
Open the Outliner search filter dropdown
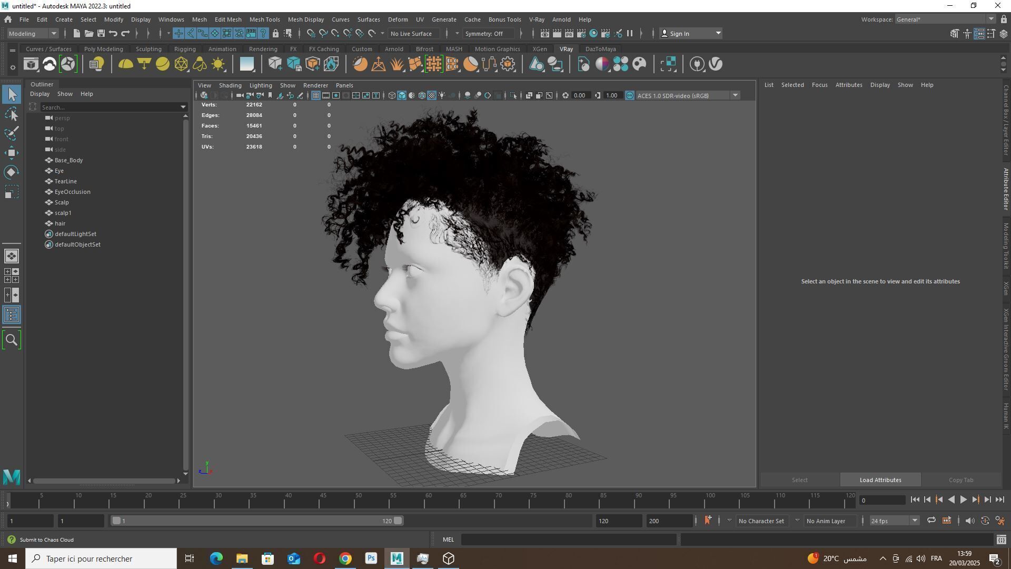coord(183,107)
